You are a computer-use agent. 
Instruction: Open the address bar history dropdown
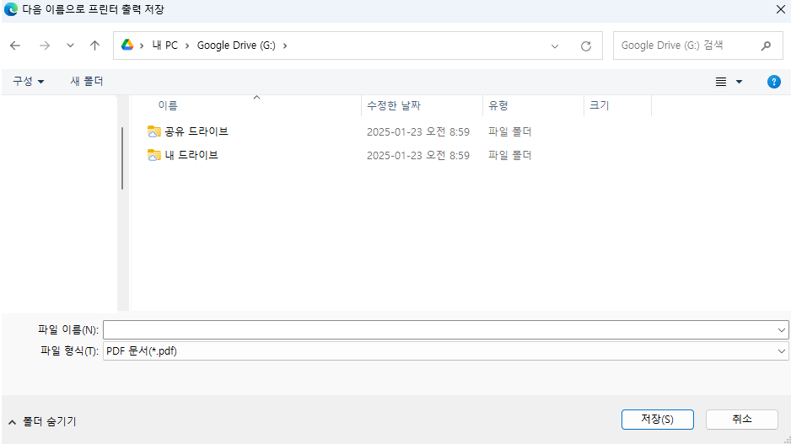pos(554,45)
